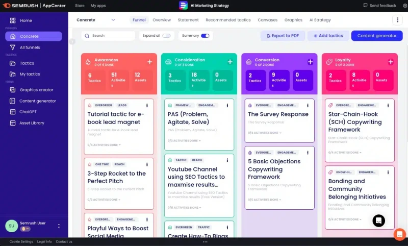This screenshot has height=246, width=408.
Task: Click the sidebar collapse help circle
Action: [x=72, y=41]
